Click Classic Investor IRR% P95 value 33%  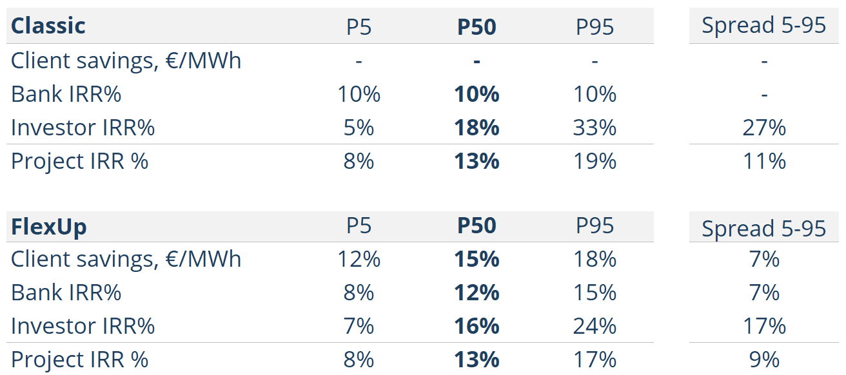[595, 128]
